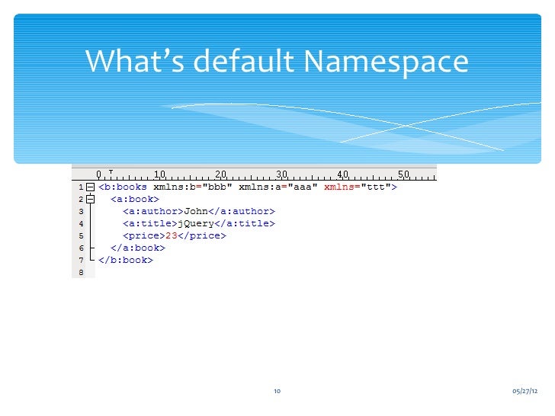This screenshot has height=416, width=555.
Task: Click the <b:books opening tag text
Action: 123,187
